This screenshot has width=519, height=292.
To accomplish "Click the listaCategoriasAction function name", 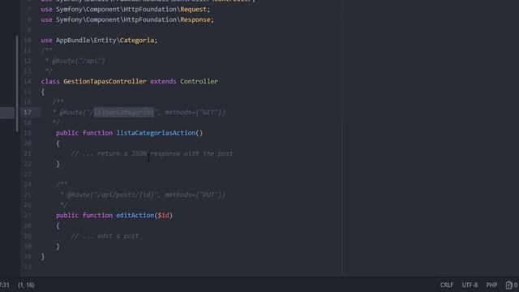I will [156, 133].
